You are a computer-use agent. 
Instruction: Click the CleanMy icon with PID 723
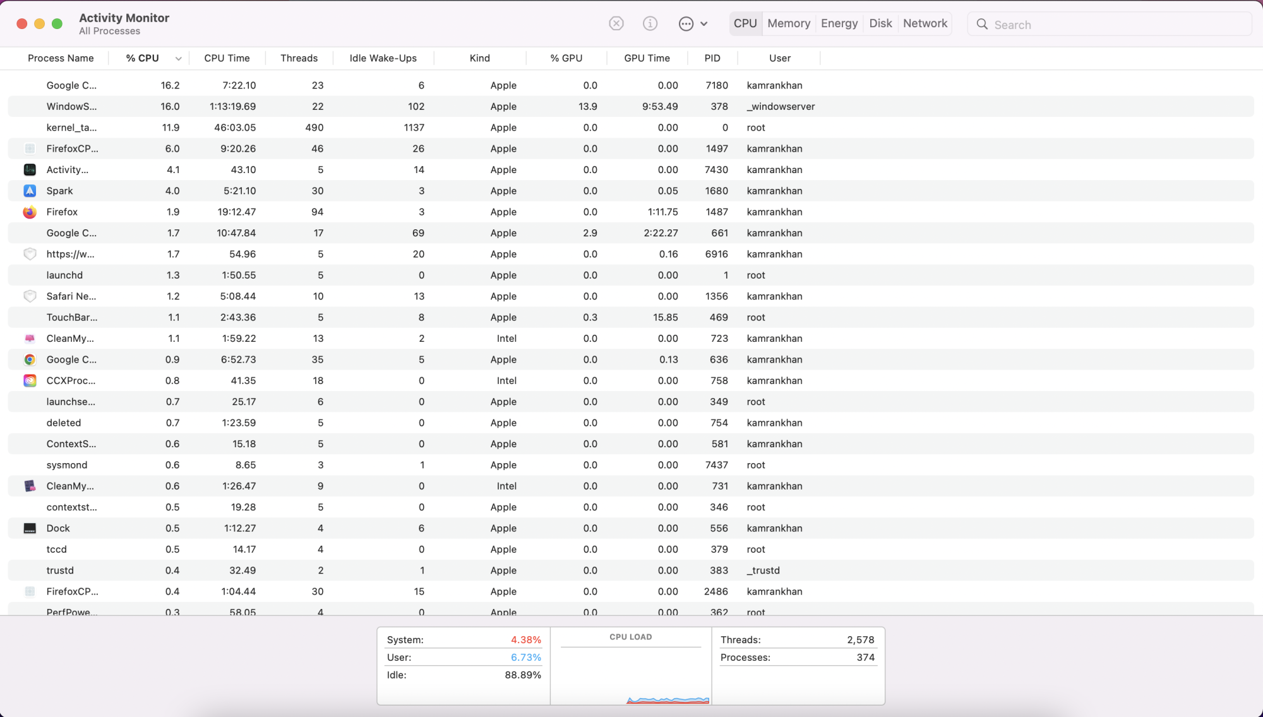tap(30, 339)
